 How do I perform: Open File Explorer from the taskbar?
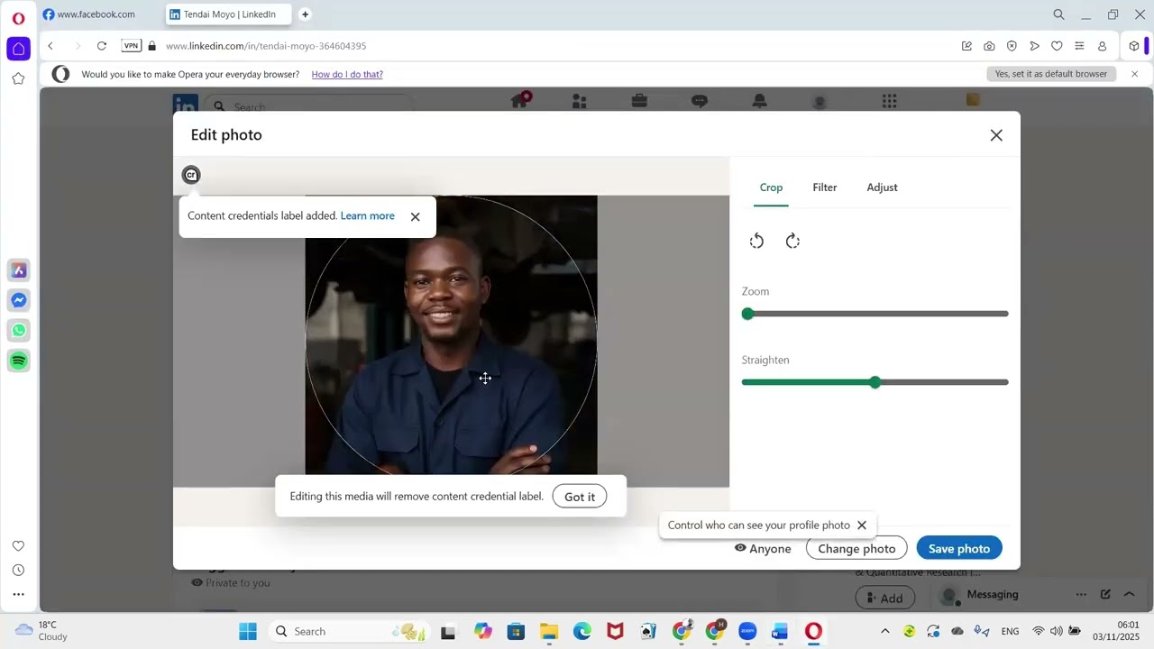coord(549,631)
